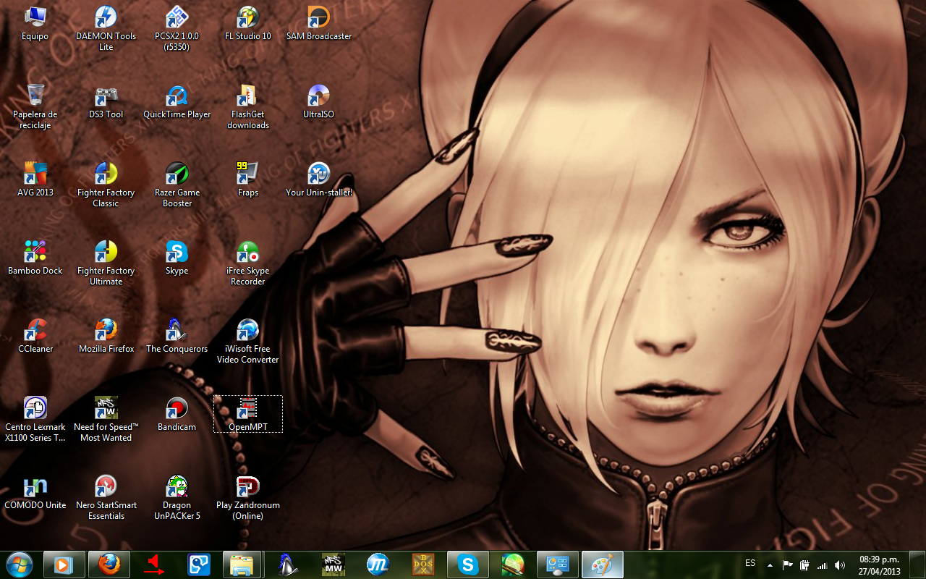Select The Conquerors game shortcut
The height and width of the screenshot is (579, 926).
(177, 336)
